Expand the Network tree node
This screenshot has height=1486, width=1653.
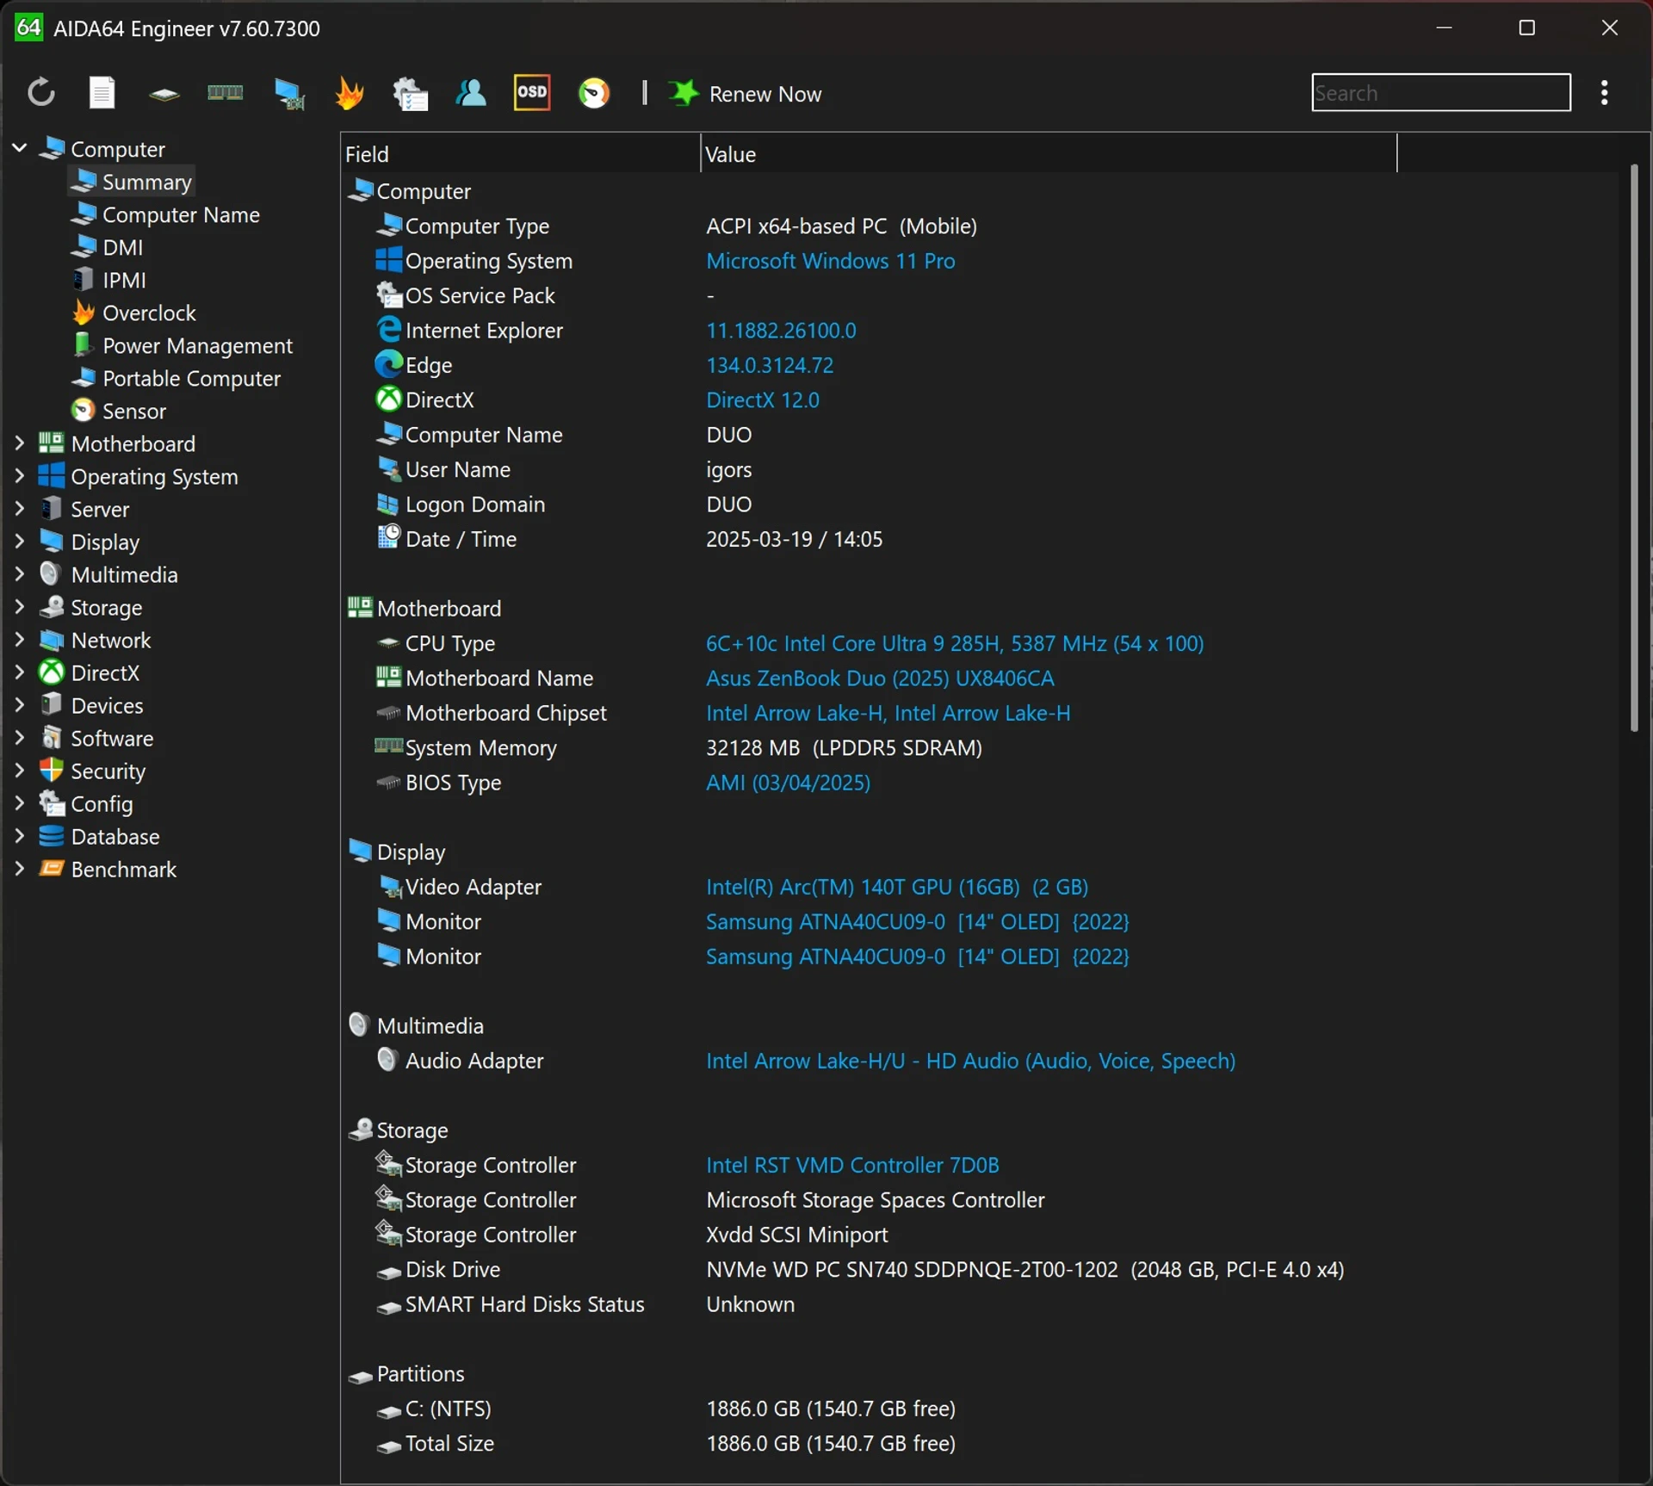(20, 640)
